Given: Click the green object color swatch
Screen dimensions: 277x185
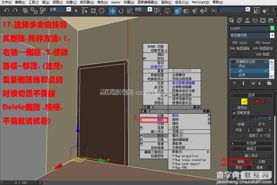Looking at the screenshot, I should tap(272, 28).
